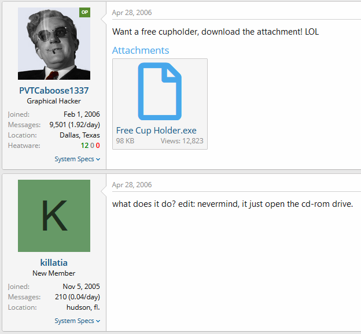Visit PVTCaboose1337's profile via username

54,90
